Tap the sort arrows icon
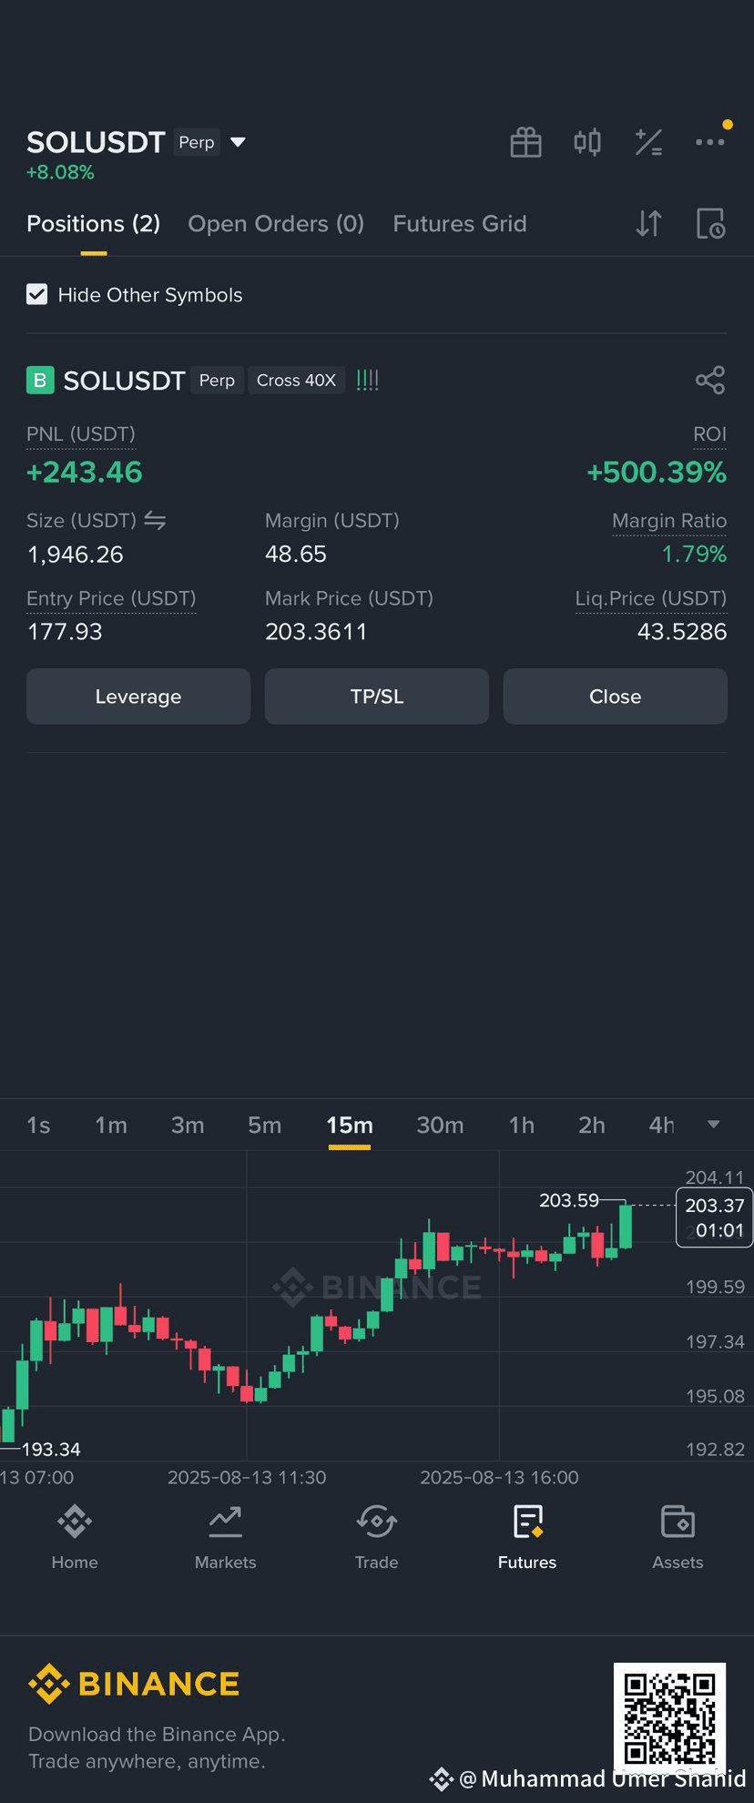 648,223
